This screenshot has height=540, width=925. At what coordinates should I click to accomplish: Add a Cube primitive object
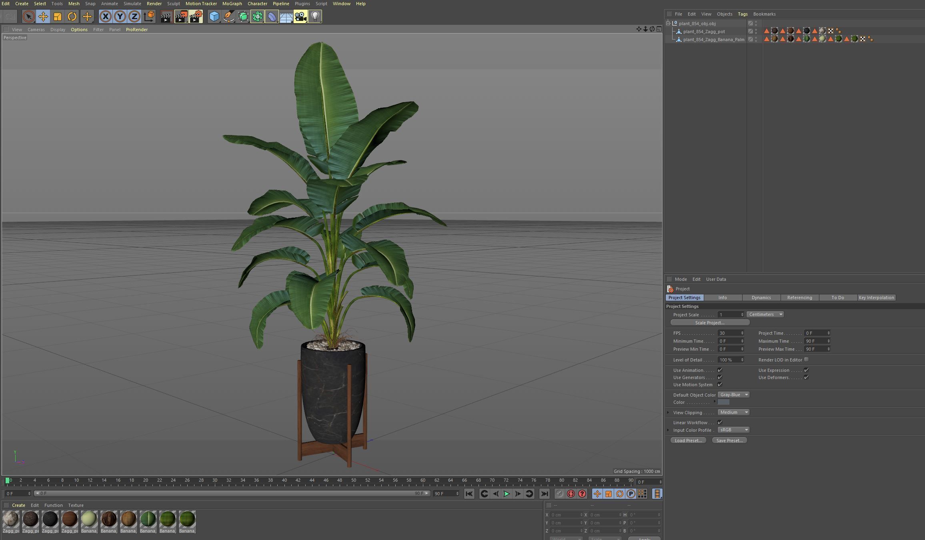click(x=214, y=16)
